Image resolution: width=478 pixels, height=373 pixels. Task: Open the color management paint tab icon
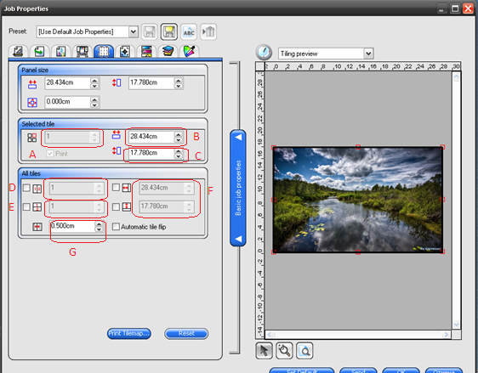coord(190,51)
